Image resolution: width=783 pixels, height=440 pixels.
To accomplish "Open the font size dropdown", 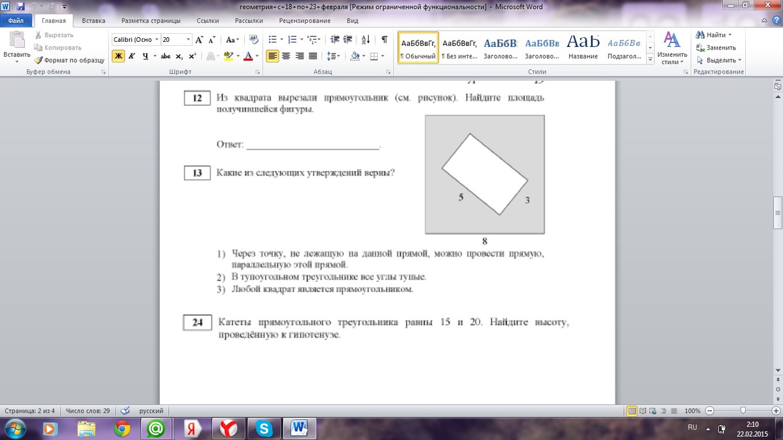I will coord(189,40).
